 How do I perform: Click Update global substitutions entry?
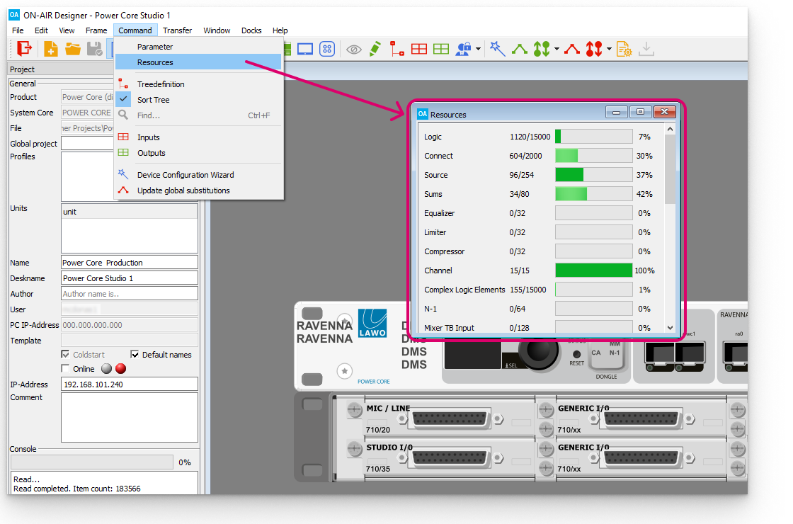point(183,190)
